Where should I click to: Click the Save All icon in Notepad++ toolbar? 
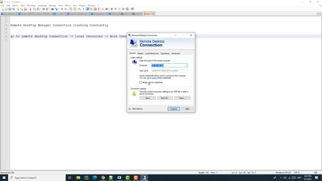coord(14,9)
